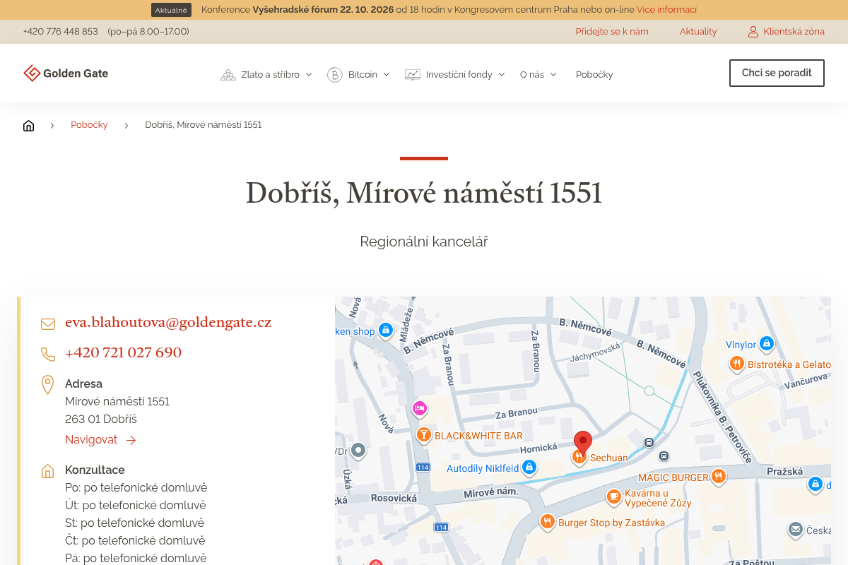Open Přidejte se k nám page
Screen dimensions: 848x565
click(x=612, y=32)
